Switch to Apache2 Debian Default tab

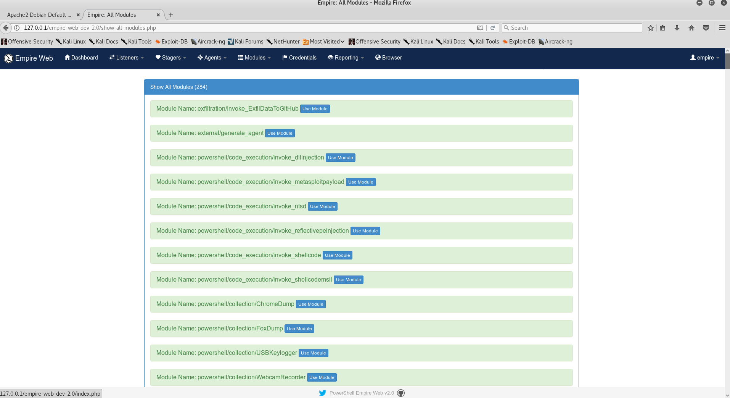(39, 15)
